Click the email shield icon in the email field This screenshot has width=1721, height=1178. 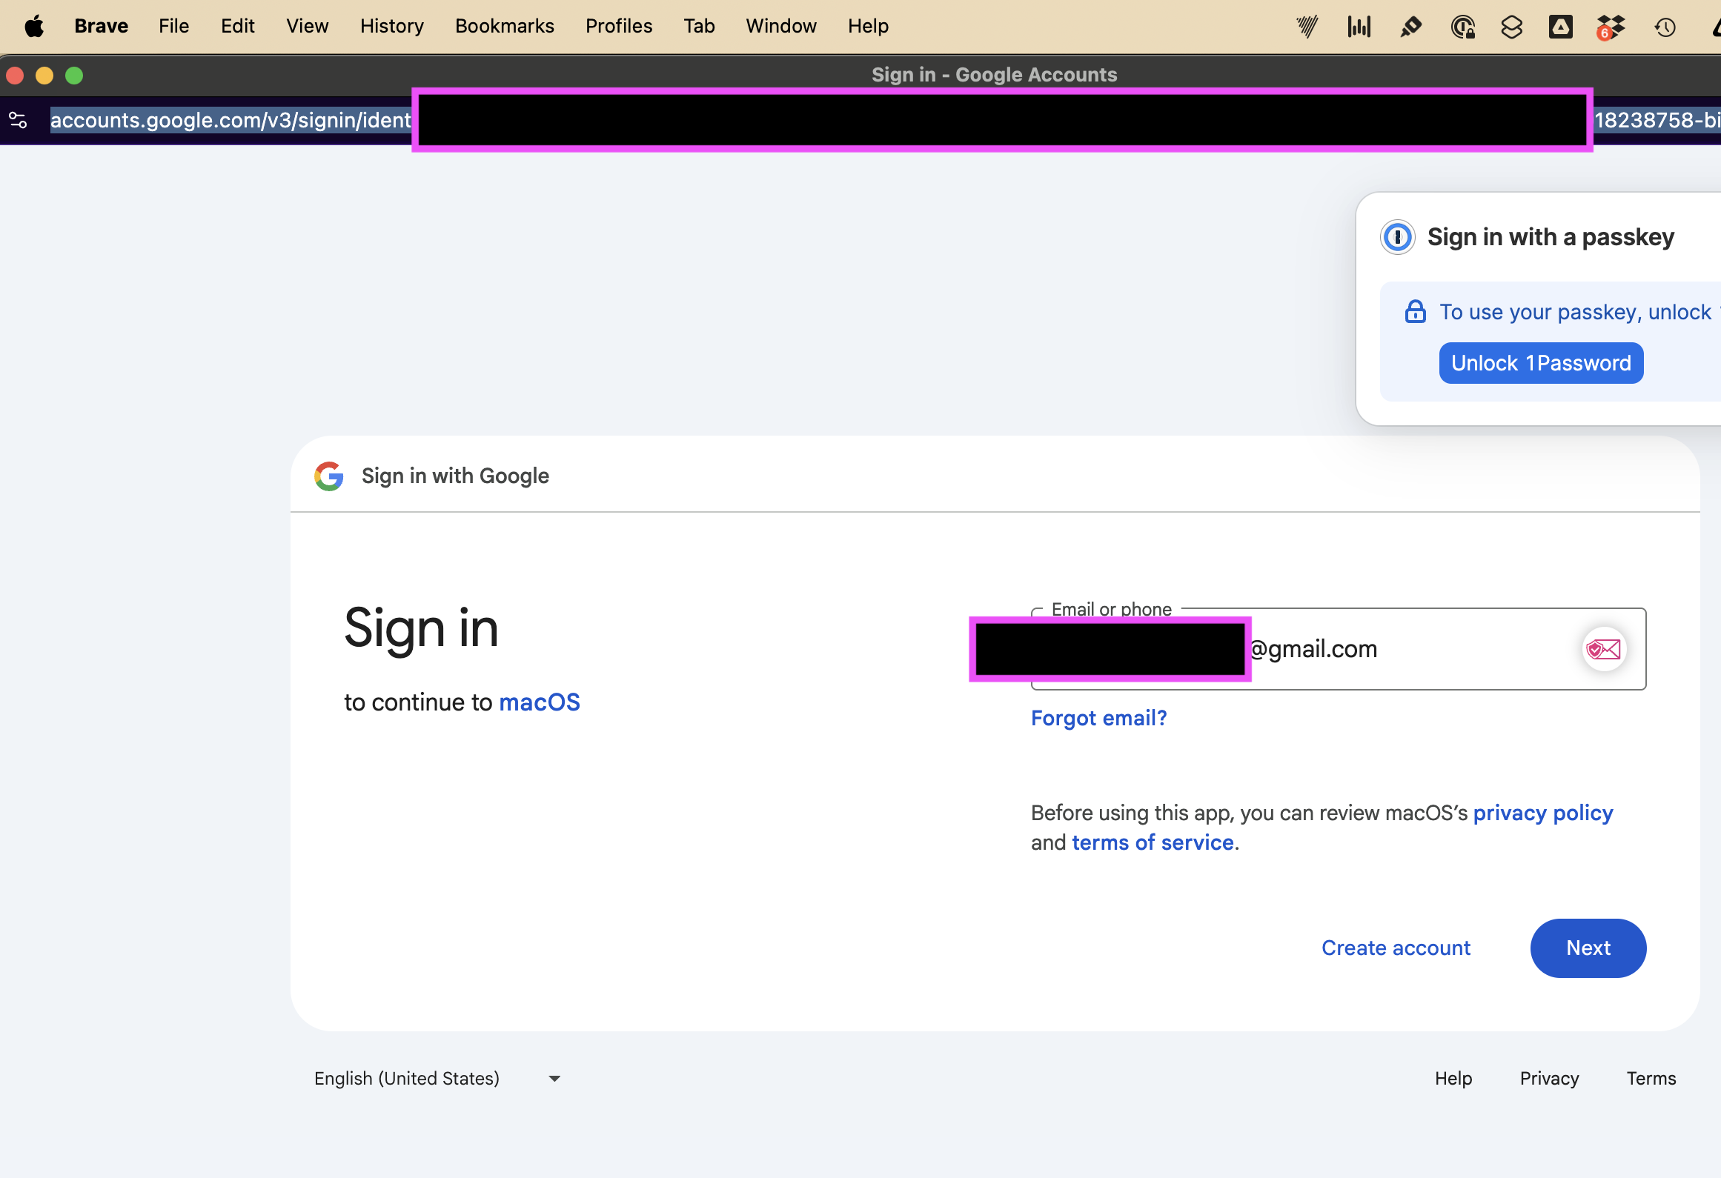coord(1604,649)
